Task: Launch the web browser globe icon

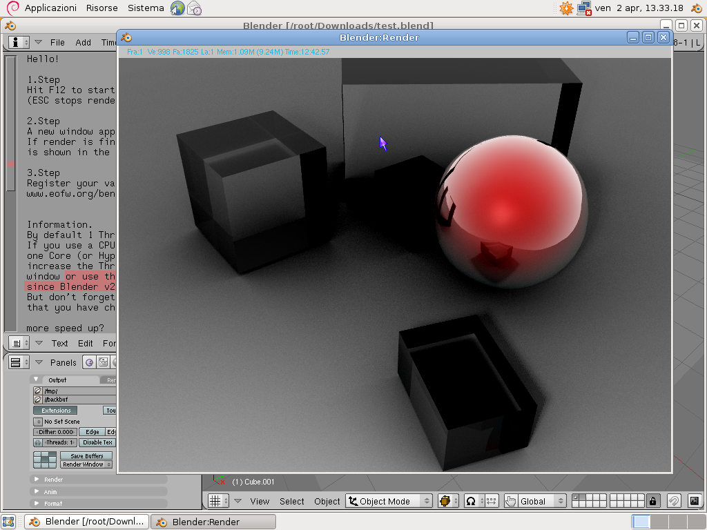Action: click(x=177, y=8)
